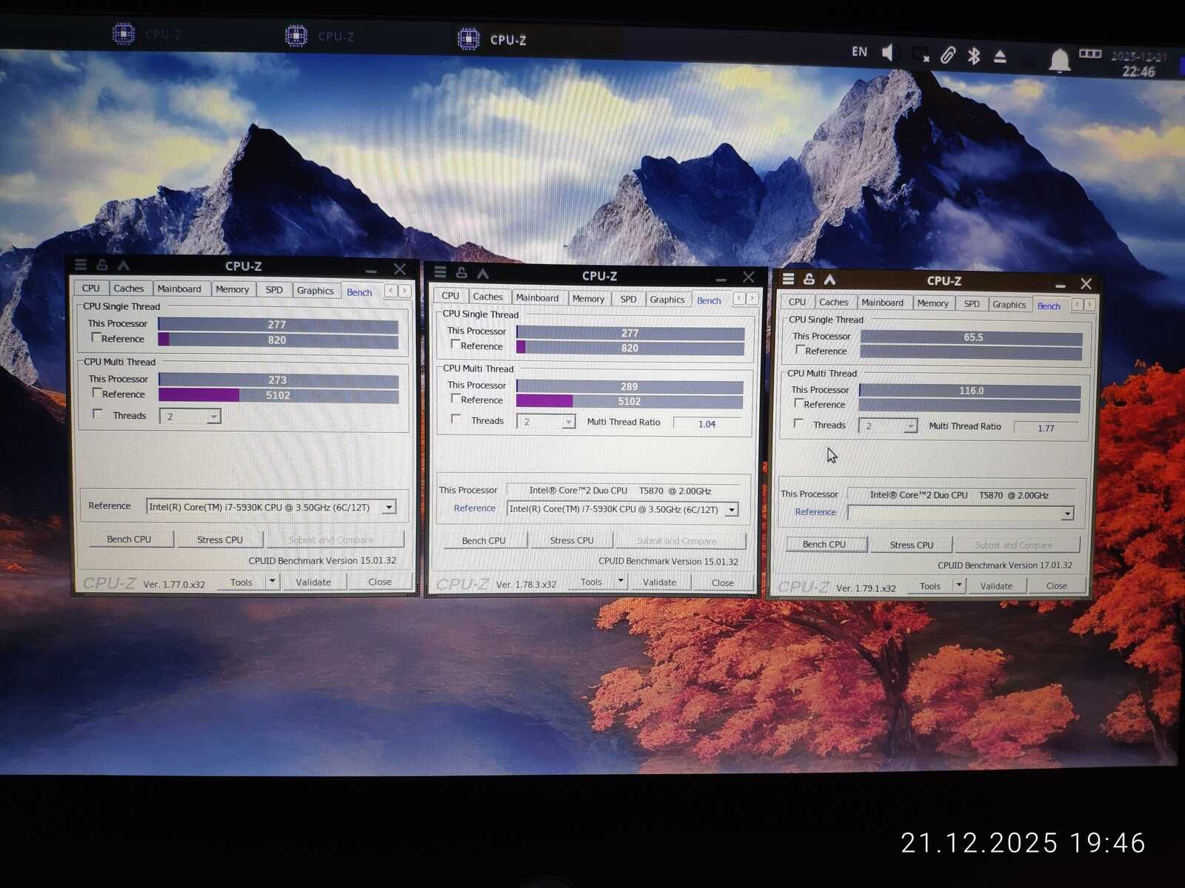Switch to the CPU tab in CPU-Z 1.79
This screenshot has width=1185, height=888.
tap(797, 302)
